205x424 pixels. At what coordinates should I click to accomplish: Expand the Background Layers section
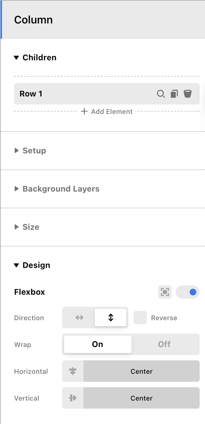61,189
